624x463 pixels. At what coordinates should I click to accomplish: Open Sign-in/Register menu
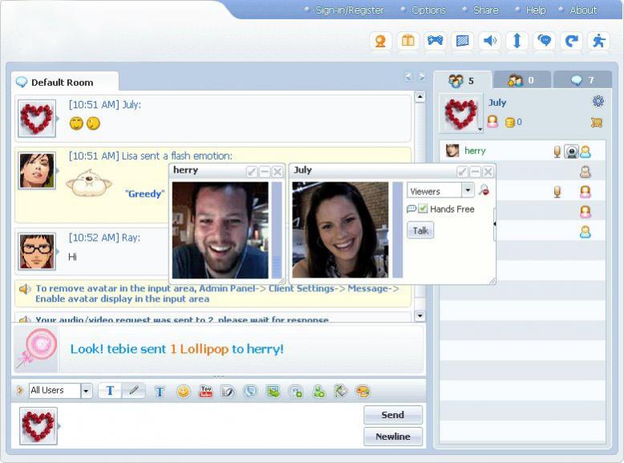(350, 10)
